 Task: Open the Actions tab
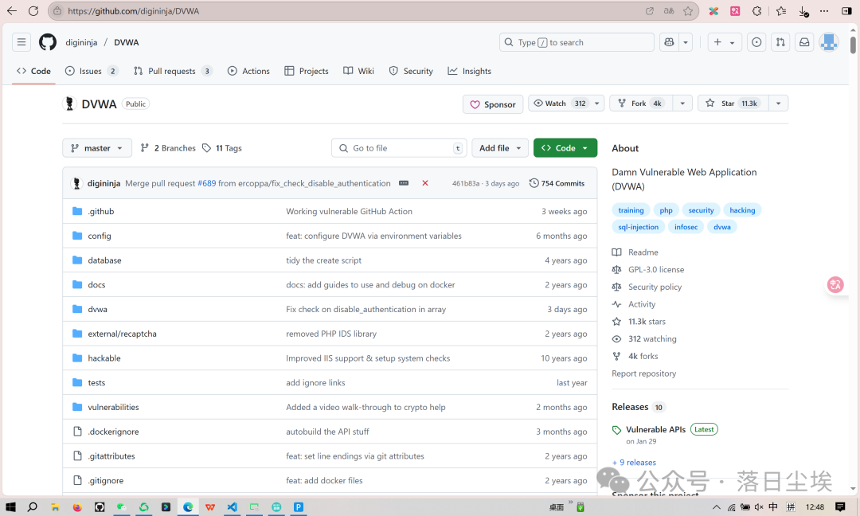[248, 71]
